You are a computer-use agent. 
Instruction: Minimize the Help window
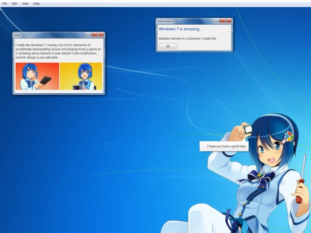point(88,35)
